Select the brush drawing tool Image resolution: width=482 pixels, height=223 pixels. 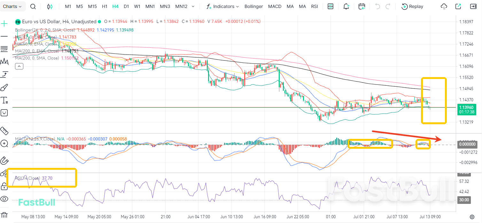point(4,88)
